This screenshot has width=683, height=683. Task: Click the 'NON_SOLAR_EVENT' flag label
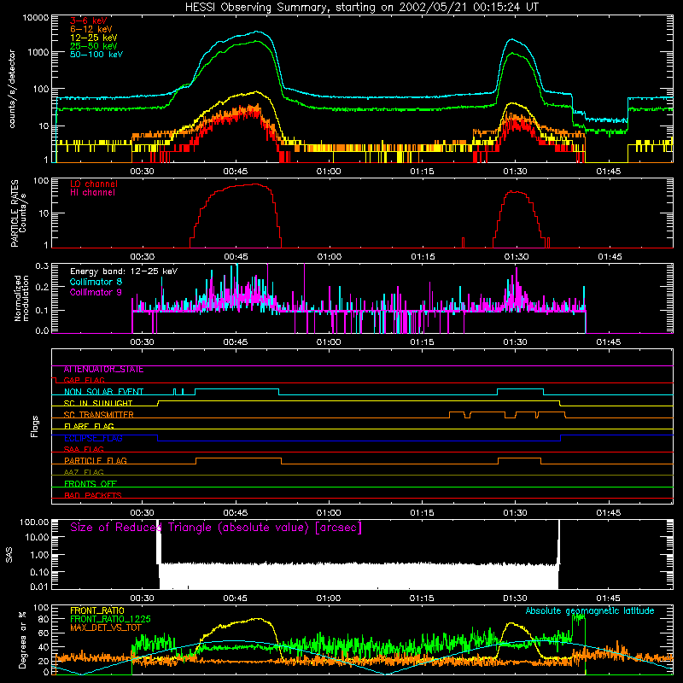coord(103,392)
